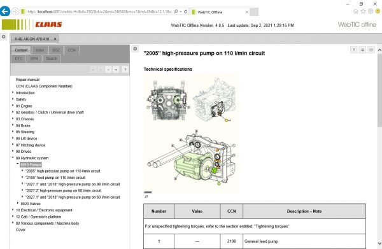The image size is (382, 249).
Task: Expand the Safety tree node
Action: 13,99
